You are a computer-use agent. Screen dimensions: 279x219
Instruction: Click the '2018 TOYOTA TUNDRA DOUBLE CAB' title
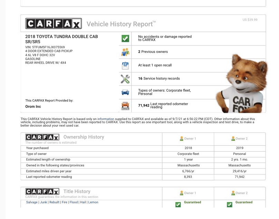[x=61, y=37]
